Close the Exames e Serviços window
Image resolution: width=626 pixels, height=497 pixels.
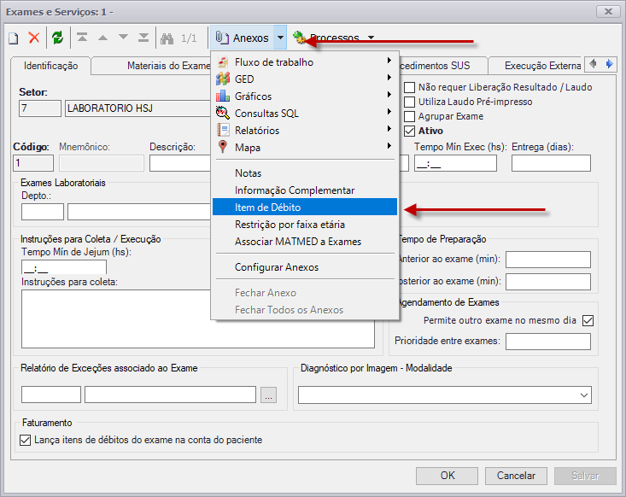[608, 12]
